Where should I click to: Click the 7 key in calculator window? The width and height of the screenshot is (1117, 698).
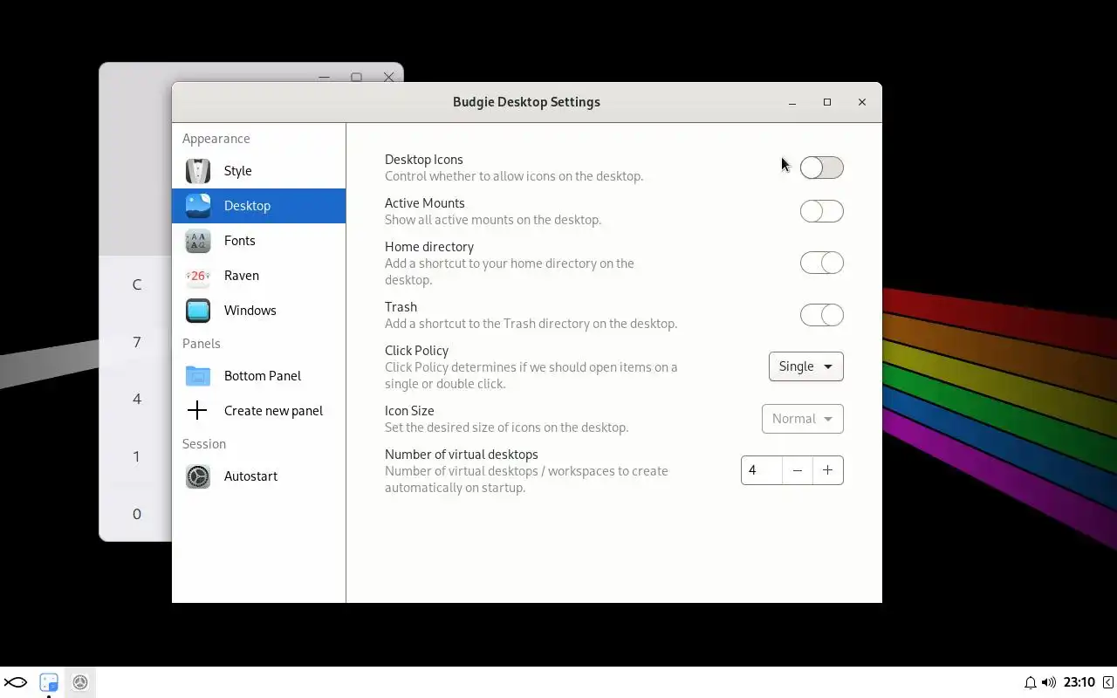[137, 342]
